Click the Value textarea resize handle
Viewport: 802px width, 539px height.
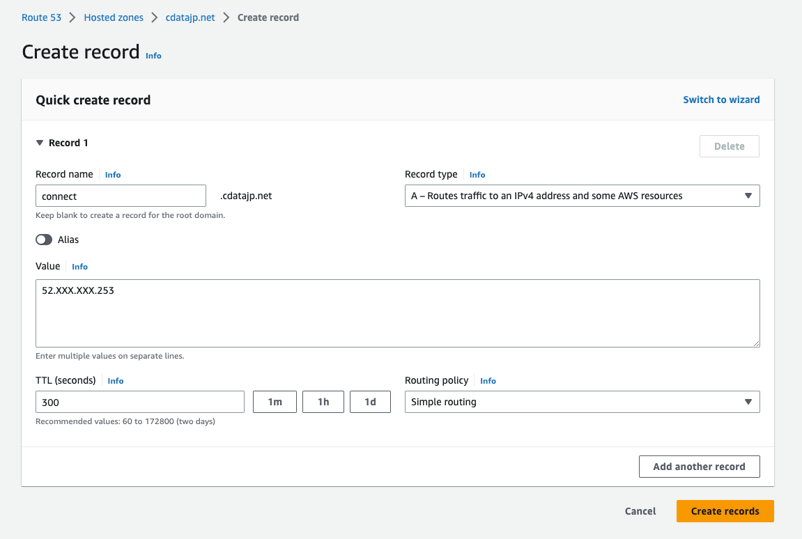[x=756, y=343]
